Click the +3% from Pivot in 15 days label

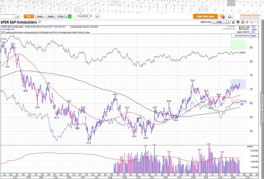[245, 36]
